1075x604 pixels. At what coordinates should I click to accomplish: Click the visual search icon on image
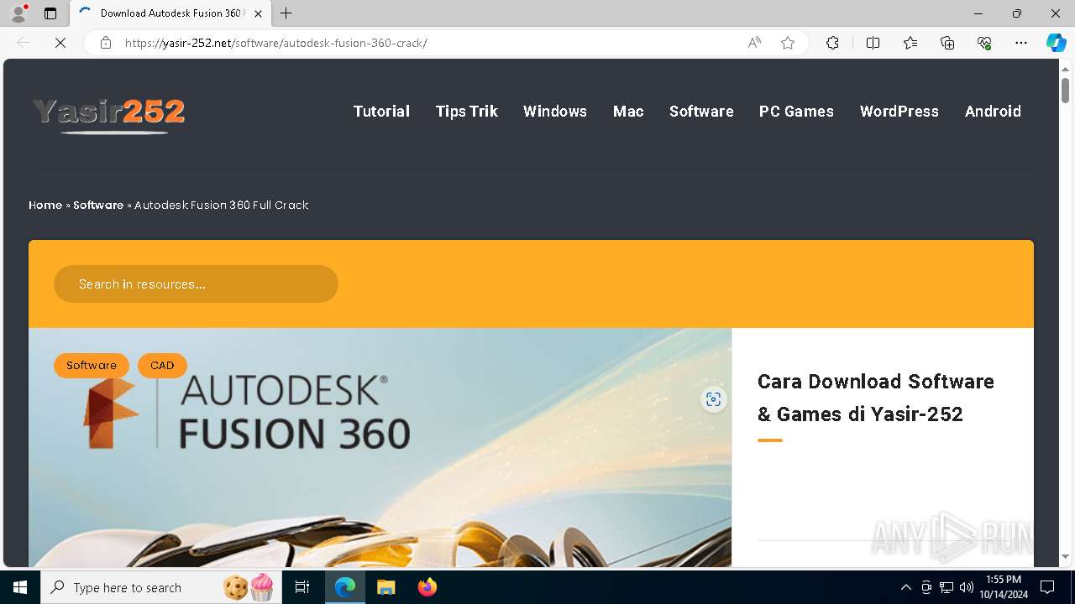click(713, 399)
